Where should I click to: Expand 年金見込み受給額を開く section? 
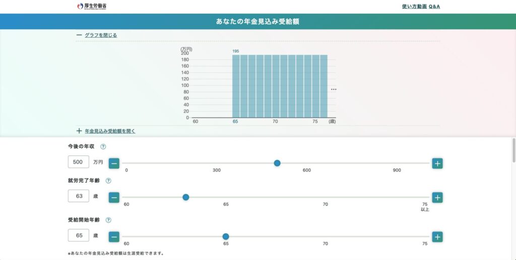coord(110,131)
